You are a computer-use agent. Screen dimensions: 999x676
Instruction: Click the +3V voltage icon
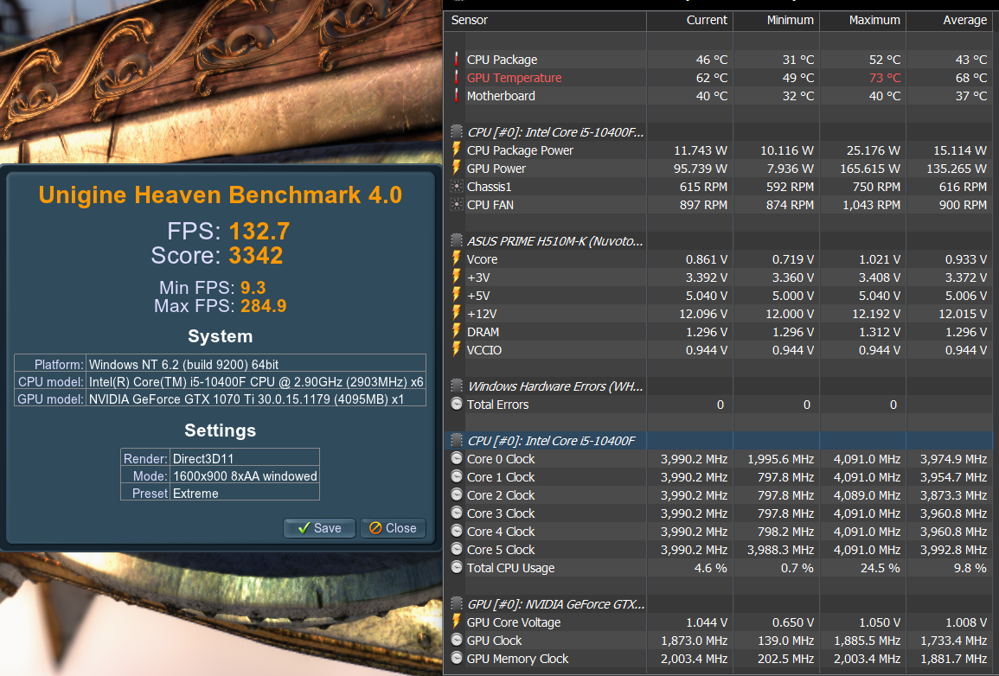456,277
